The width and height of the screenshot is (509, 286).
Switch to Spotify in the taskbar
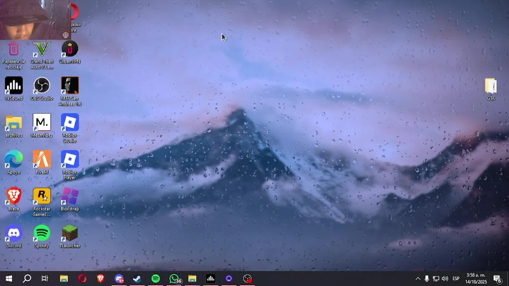tap(155, 278)
